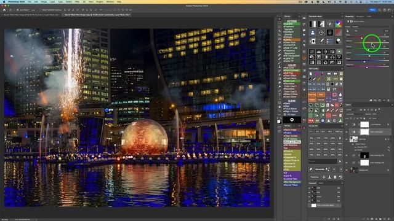Run the Clarity action
Image resolution: width=394 pixels, height=221 pixels.
(292, 40)
